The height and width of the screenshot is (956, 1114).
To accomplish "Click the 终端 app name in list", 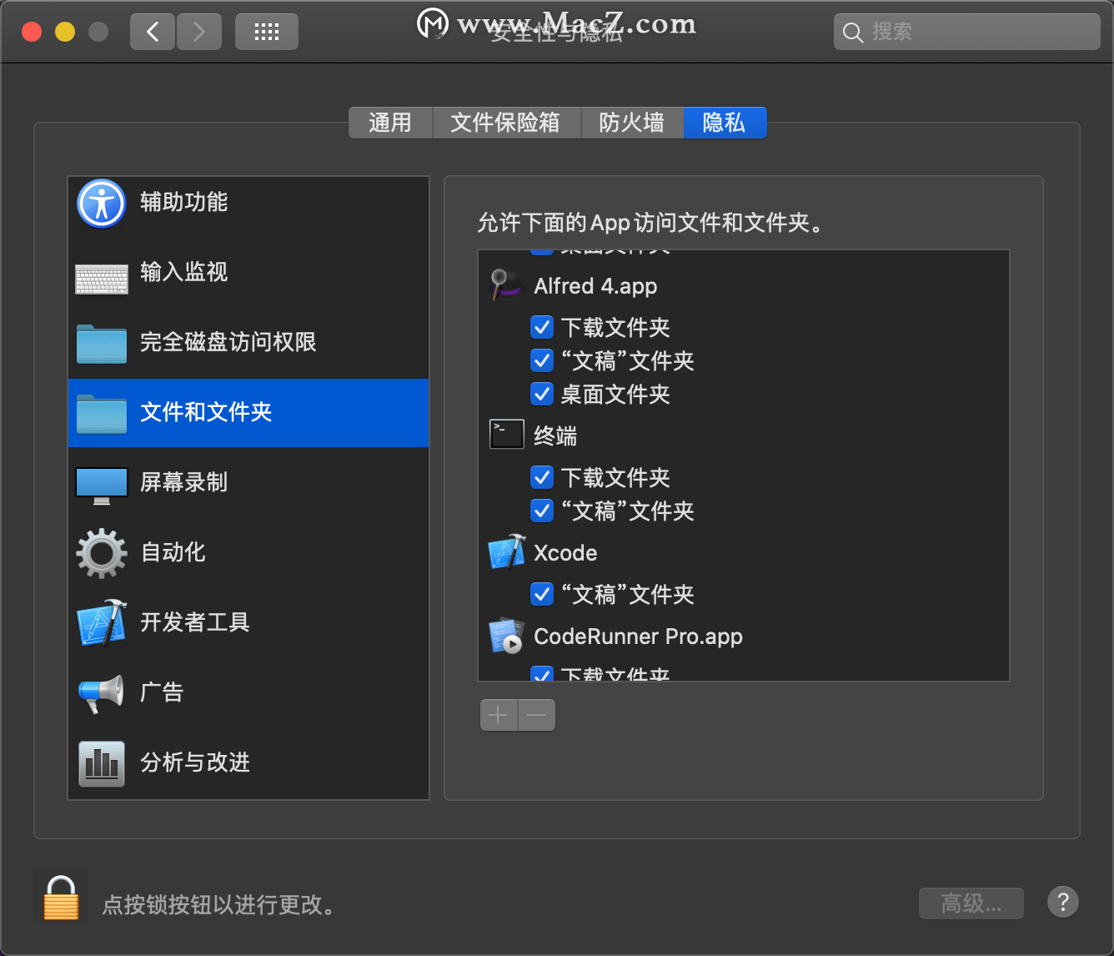I will 555,436.
